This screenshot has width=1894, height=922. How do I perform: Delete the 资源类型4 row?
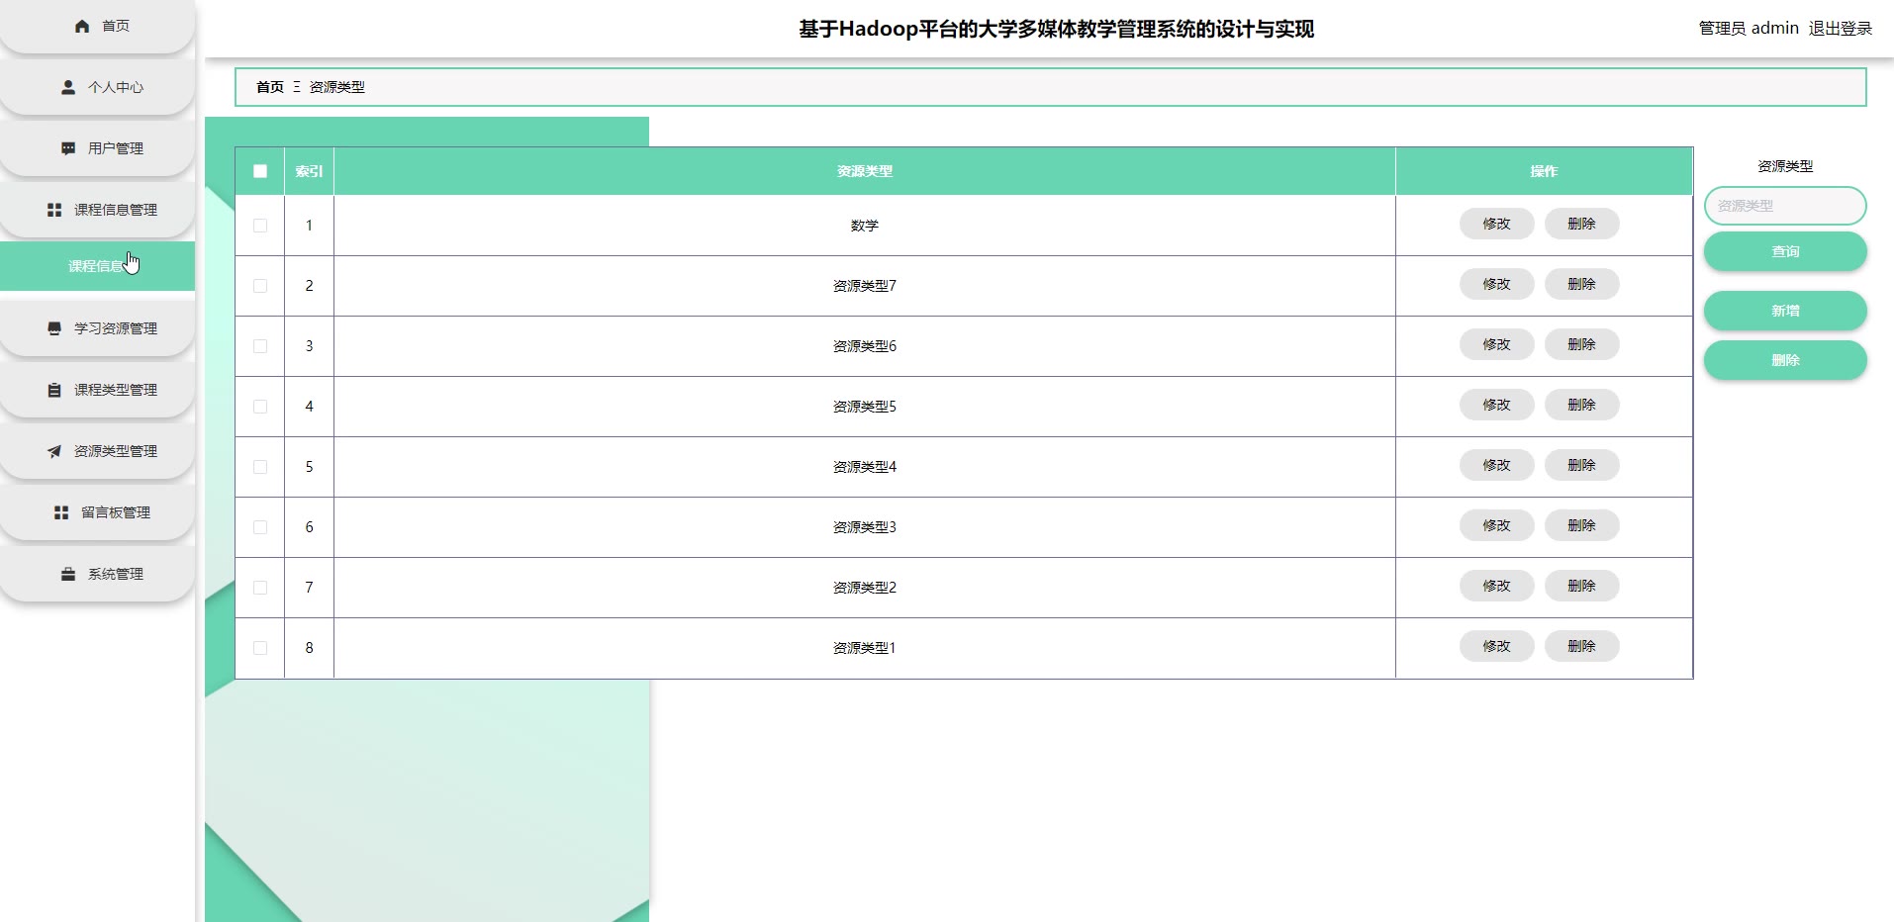pos(1581,465)
